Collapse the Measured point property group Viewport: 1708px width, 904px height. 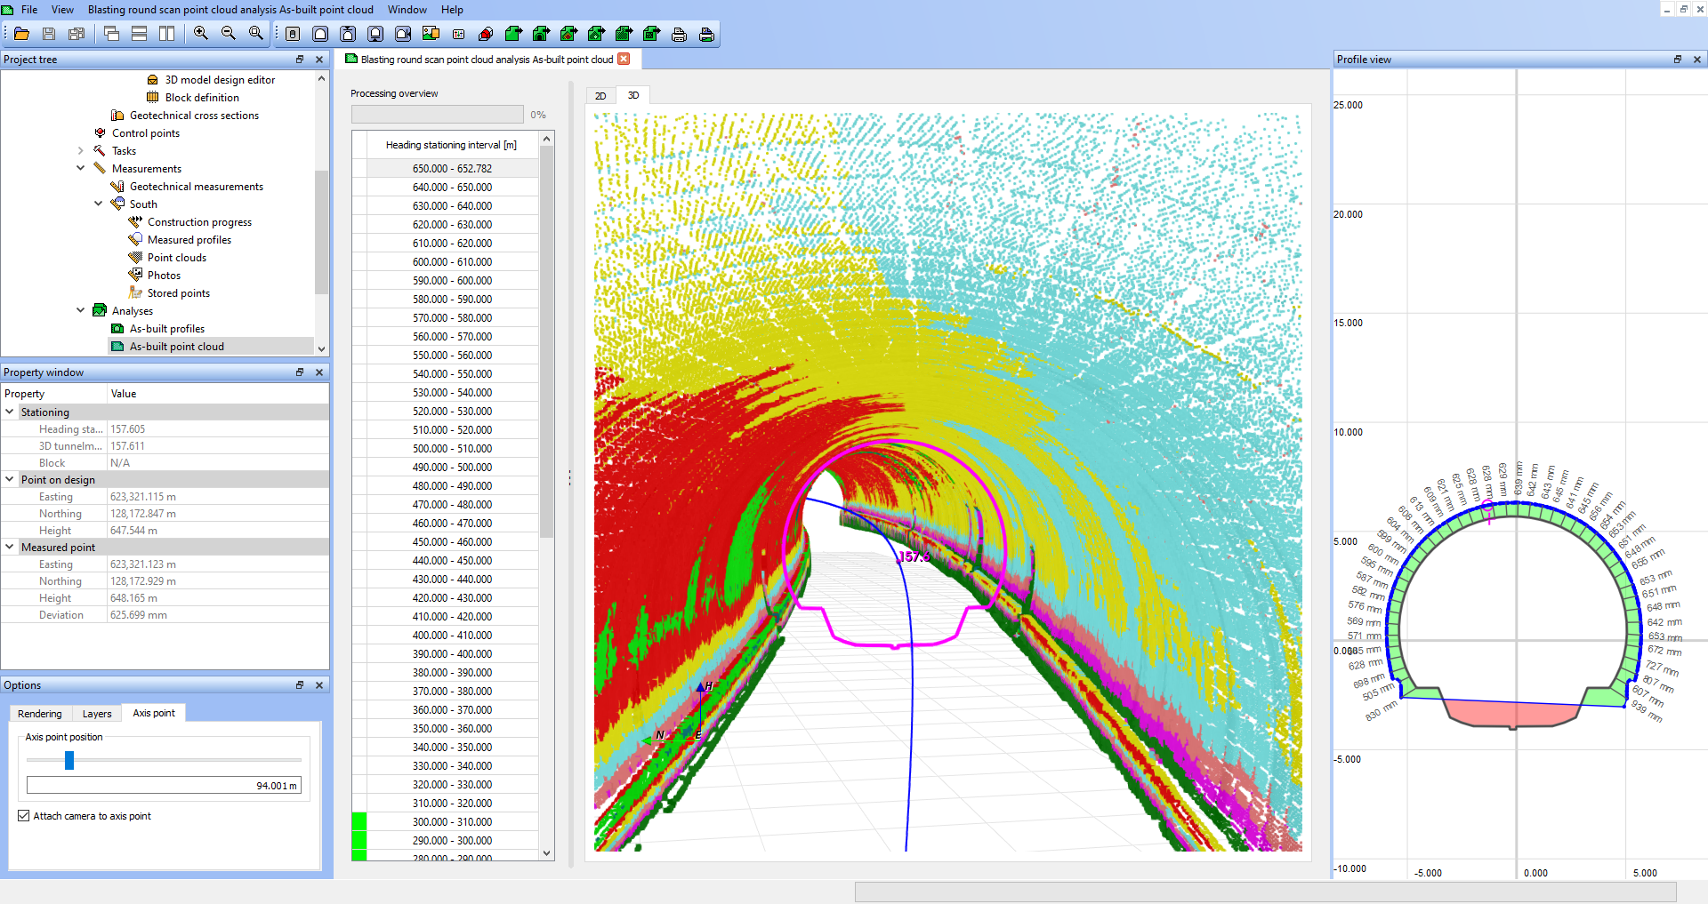10,547
